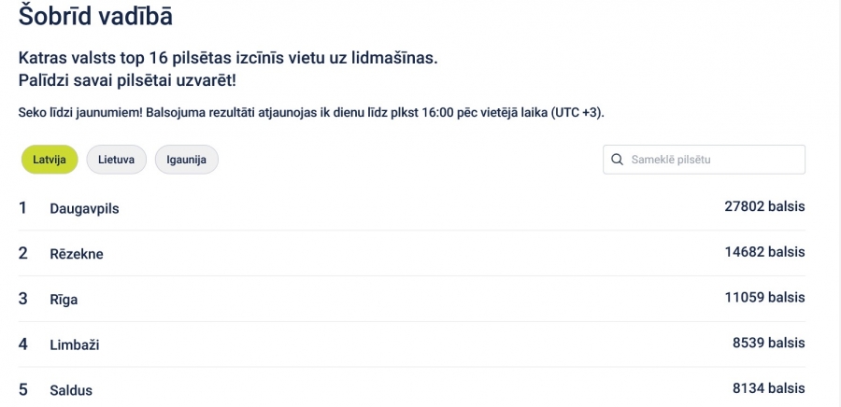The width and height of the screenshot is (841, 407).
Task: Open the Daugavpils city entry
Action: 84,209
